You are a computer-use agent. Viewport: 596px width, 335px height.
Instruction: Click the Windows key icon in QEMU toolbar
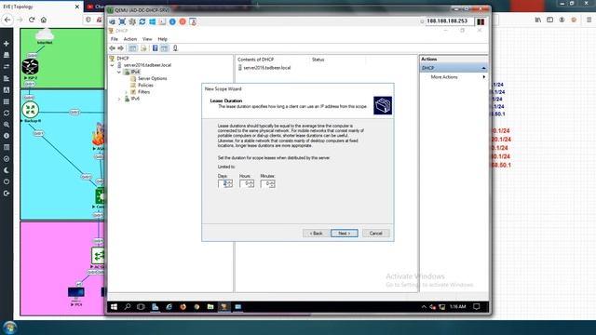coord(153,21)
